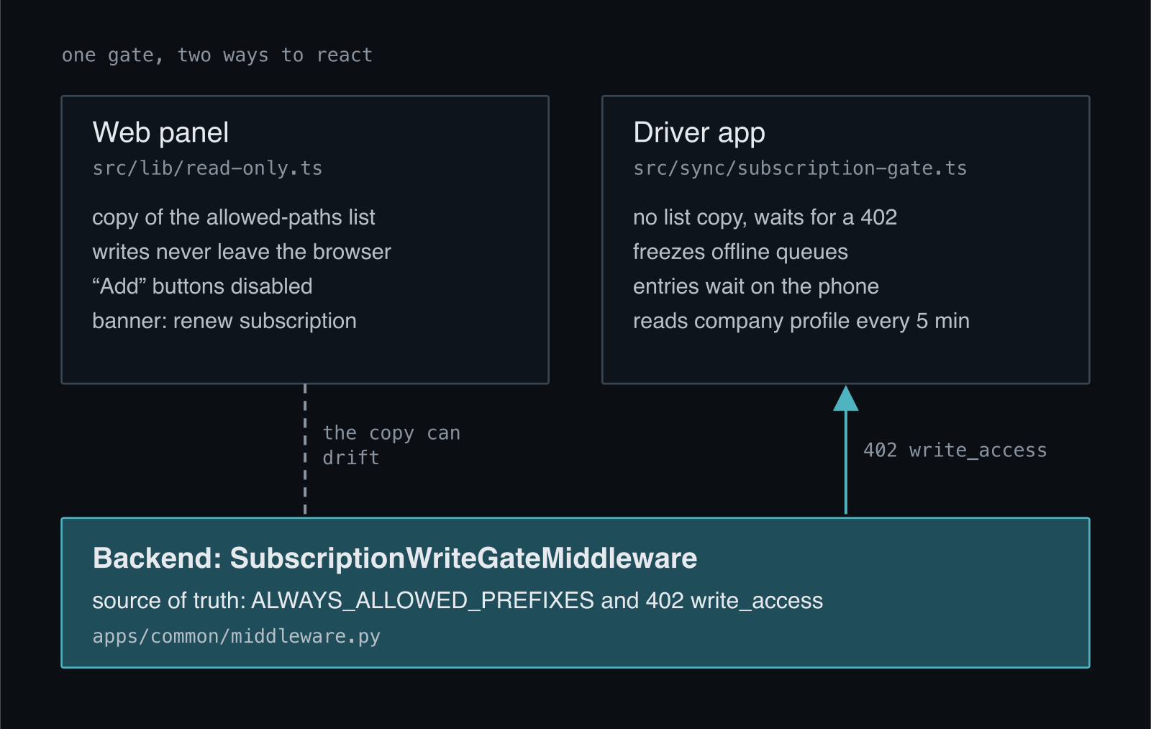The height and width of the screenshot is (729, 1151).
Task: Click 'reads company profile every 5 min'
Action: [801, 321]
